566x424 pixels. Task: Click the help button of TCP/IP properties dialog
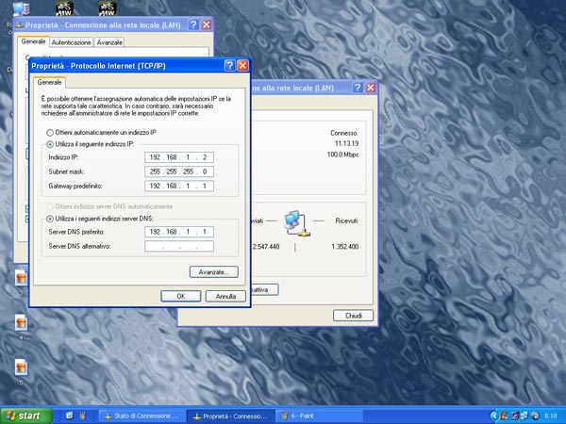229,66
